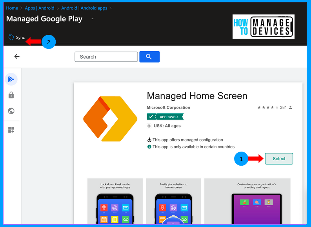311x227 pixels.
Task: Click the managed configuration download icon
Action: click(149, 140)
